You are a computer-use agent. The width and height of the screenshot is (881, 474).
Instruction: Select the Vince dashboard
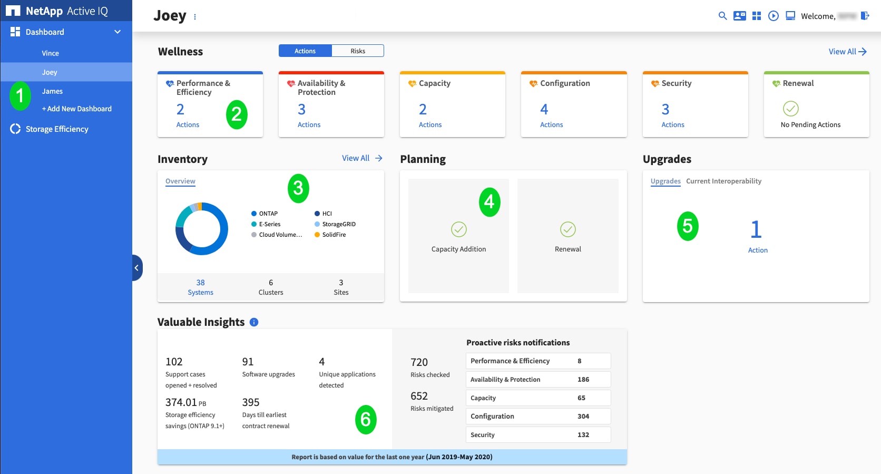(x=51, y=53)
